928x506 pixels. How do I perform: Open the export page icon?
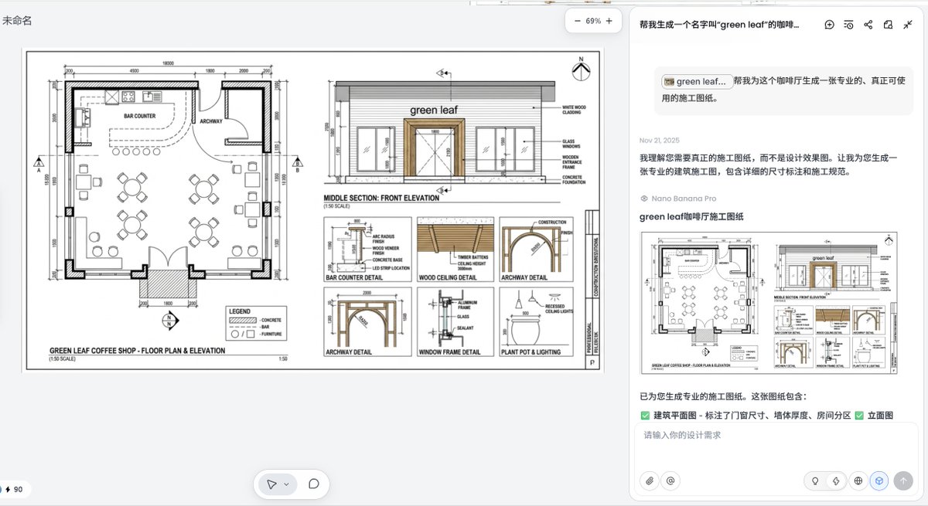[888, 25]
